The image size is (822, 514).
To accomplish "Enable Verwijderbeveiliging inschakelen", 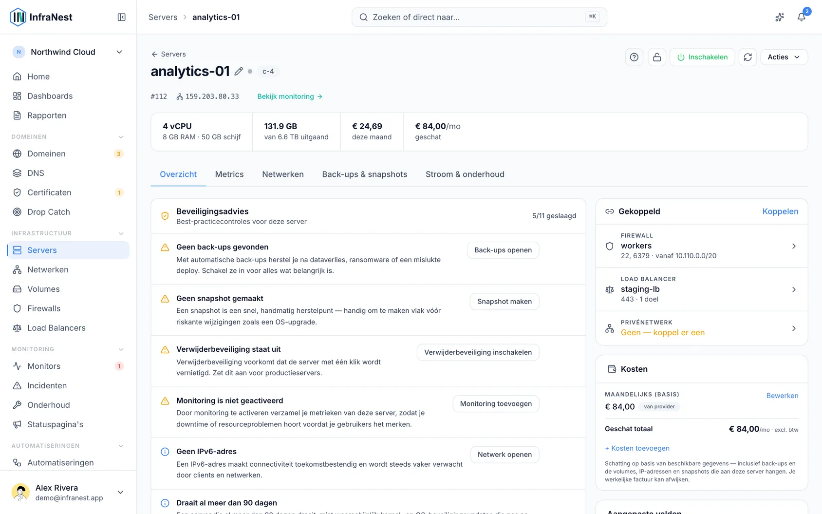I will point(478,352).
